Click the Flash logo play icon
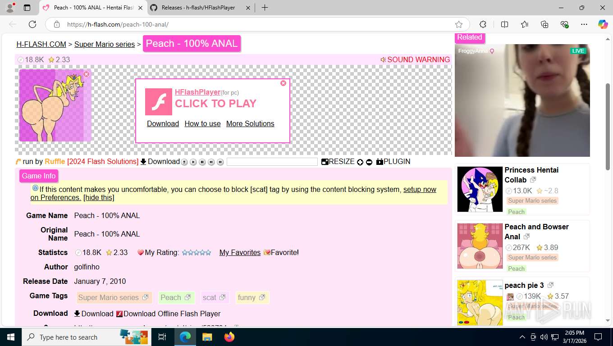 coord(159,102)
